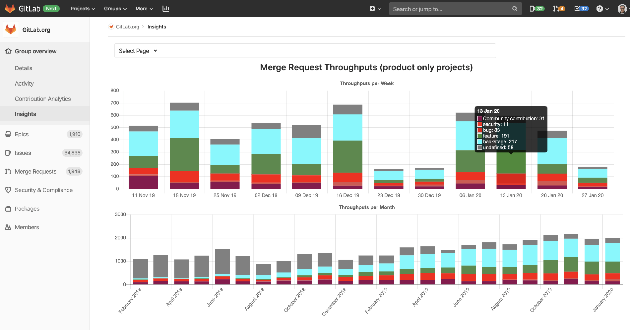Screen dimensions: 630x330
Task: Open the Groups dropdown
Action: [115, 9]
